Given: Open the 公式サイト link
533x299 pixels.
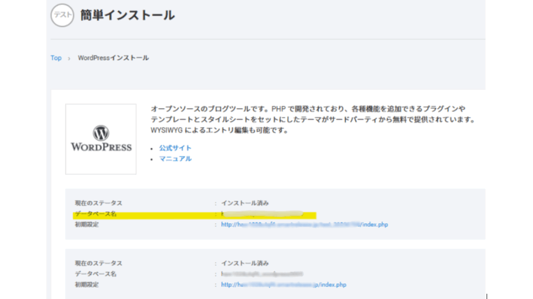Looking at the screenshot, I should pos(175,148).
